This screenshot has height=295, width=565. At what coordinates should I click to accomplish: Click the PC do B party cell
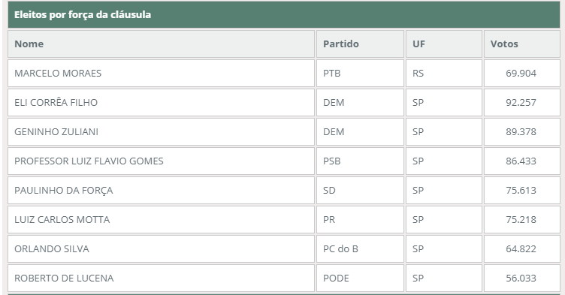pyautogui.click(x=360, y=249)
